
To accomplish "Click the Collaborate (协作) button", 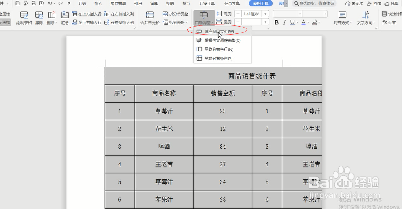I will click(374, 3).
